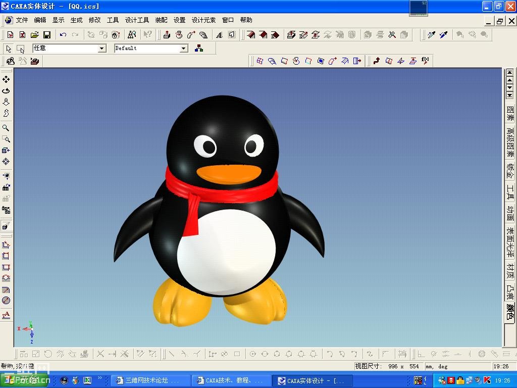
Task: Open the 编辑 menu
Action: [x=40, y=20]
